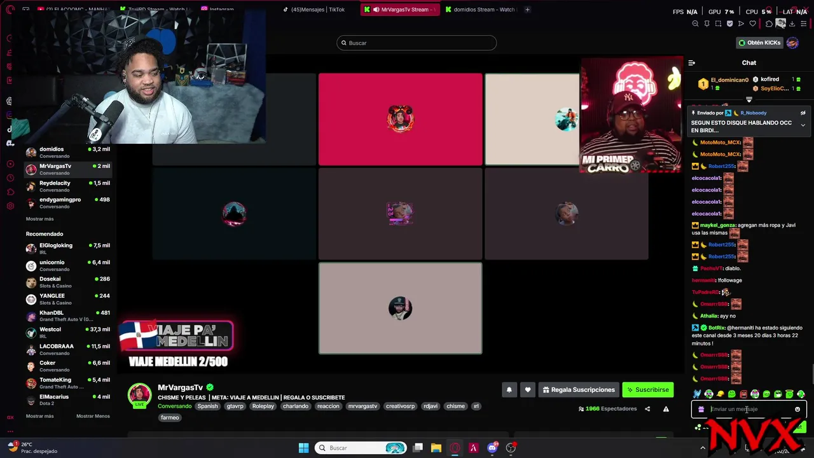Open domidios channel in sidebar
This screenshot has height=458, width=814.
point(67,152)
